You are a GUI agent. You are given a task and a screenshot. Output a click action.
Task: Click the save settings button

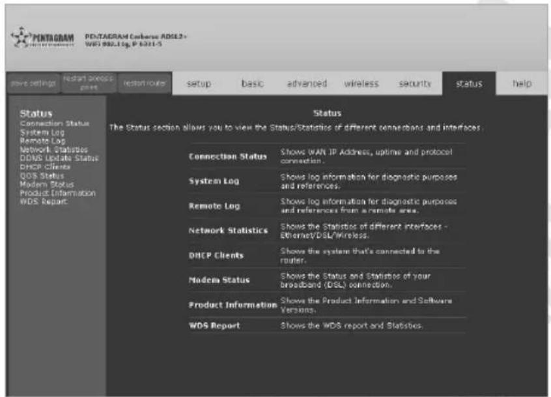(x=33, y=83)
